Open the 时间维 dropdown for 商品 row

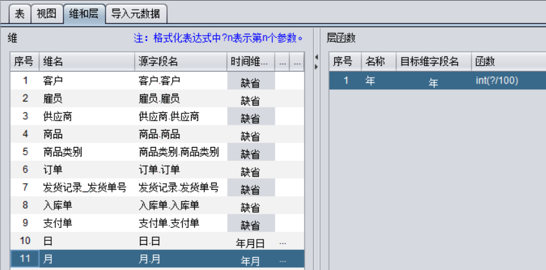(251, 136)
